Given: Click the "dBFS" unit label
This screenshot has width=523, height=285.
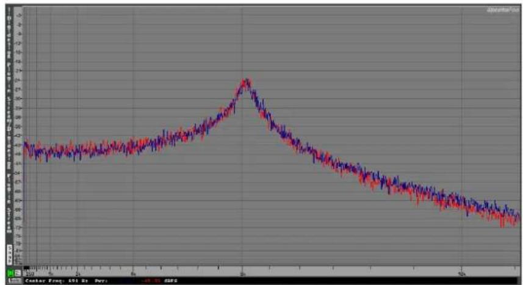Looking at the screenshot, I should [x=170, y=281].
